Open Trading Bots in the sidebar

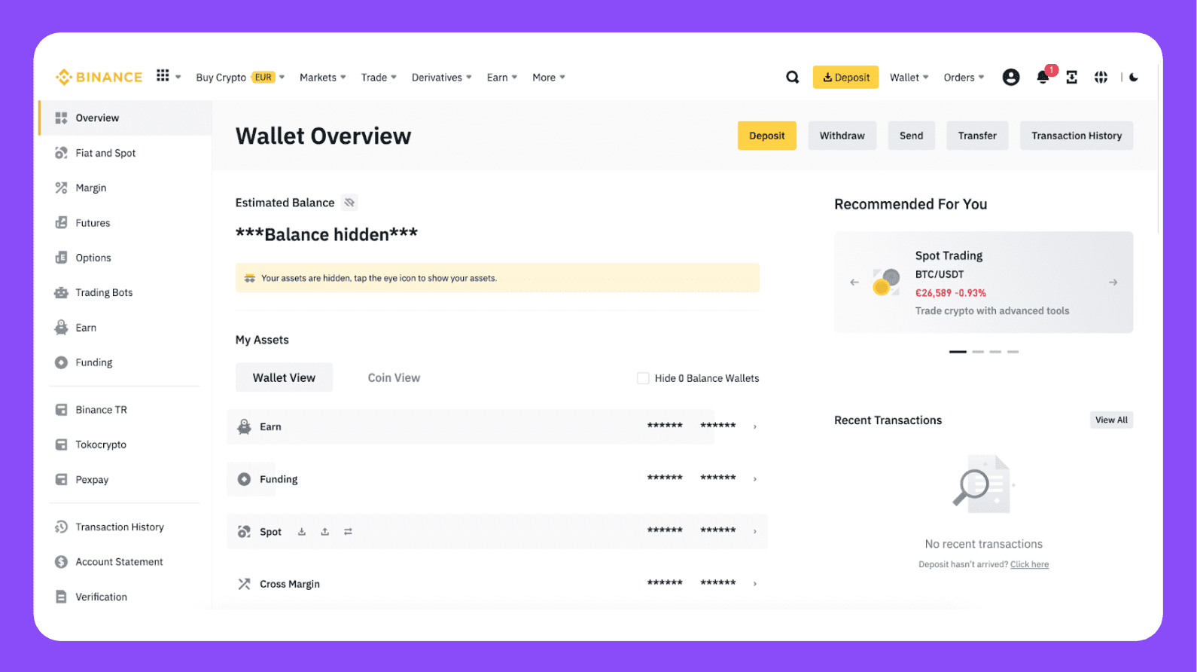click(125, 292)
